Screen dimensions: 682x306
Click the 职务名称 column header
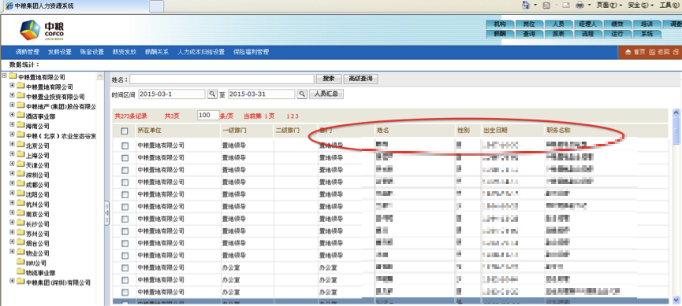tap(558, 131)
